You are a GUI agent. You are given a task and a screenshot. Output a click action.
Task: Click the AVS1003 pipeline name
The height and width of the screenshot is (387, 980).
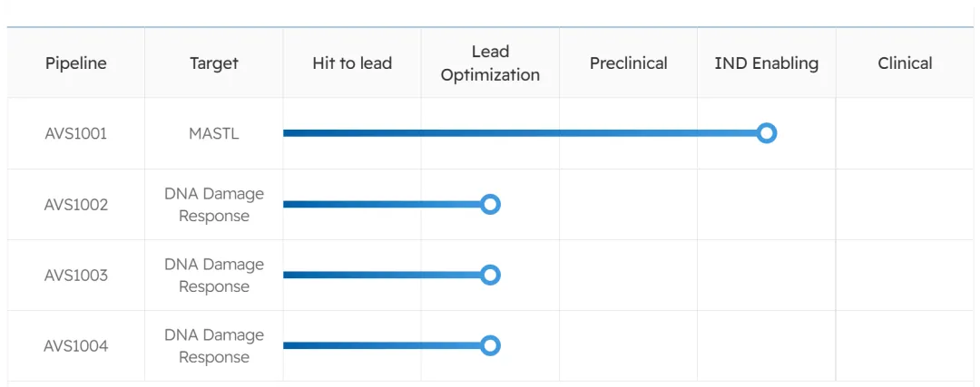click(x=76, y=276)
